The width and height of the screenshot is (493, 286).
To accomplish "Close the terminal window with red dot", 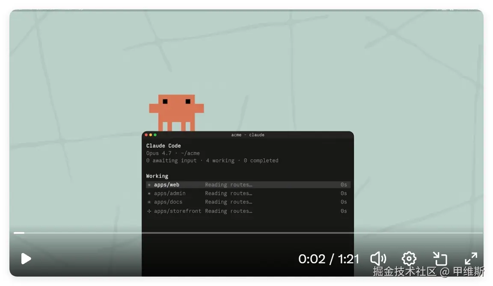I will pyautogui.click(x=146, y=135).
